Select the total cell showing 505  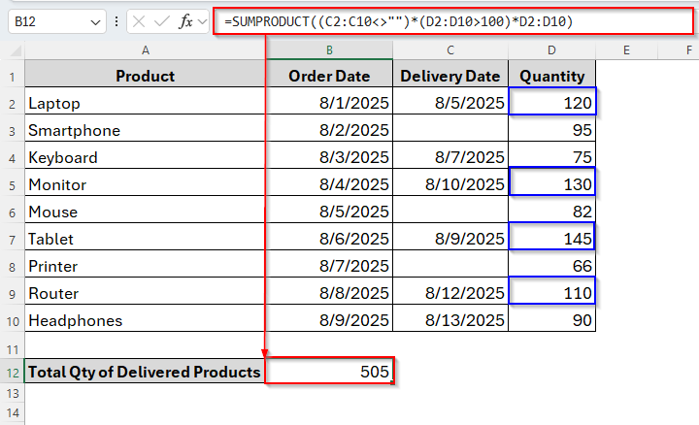point(329,371)
